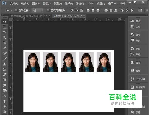Select the Eraser tool
Image resolution: width=149 pixels, height=115 pixels.
coord(4,75)
